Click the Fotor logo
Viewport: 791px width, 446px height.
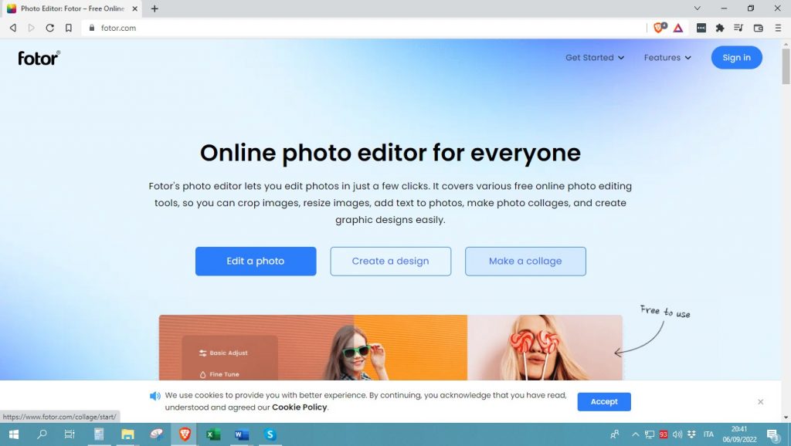(39, 58)
